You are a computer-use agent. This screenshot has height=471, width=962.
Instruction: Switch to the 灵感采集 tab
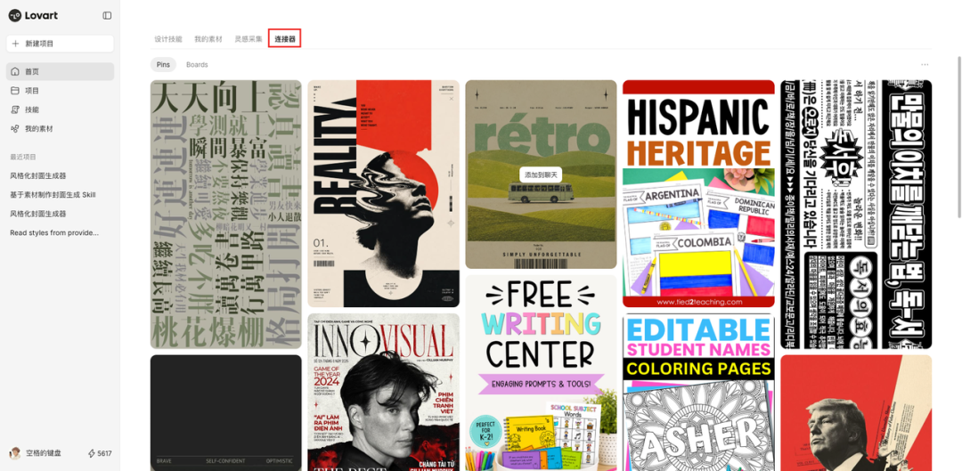tap(248, 38)
